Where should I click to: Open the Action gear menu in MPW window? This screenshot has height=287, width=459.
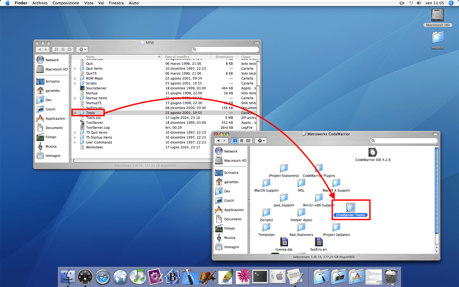pos(82,49)
